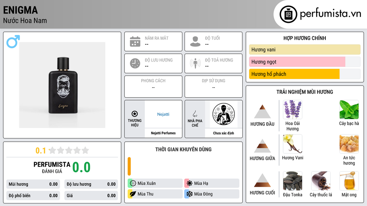The width and height of the screenshot is (367, 206).
Task: Click the Hương ngọt accord bar
Action: (305, 62)
